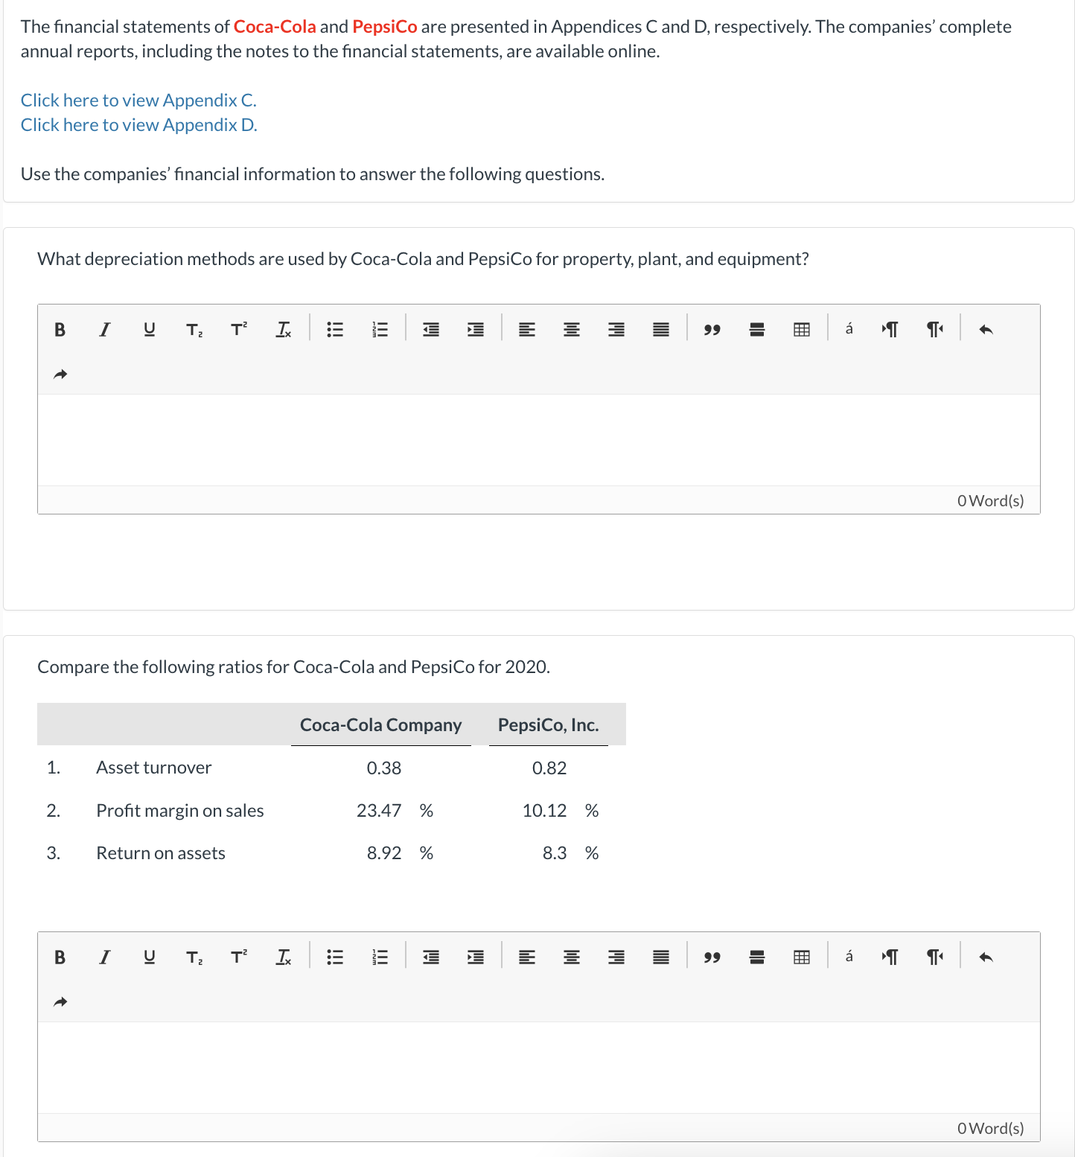
Task: Insert a numbered list in the second editor
Action: (x=380, y=957)
